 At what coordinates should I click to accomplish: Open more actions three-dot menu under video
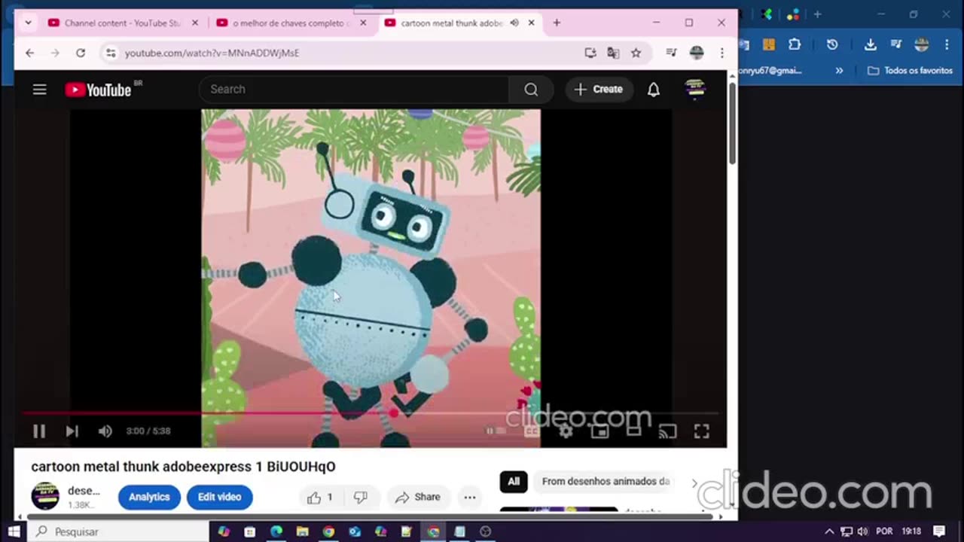coord(470,497)
